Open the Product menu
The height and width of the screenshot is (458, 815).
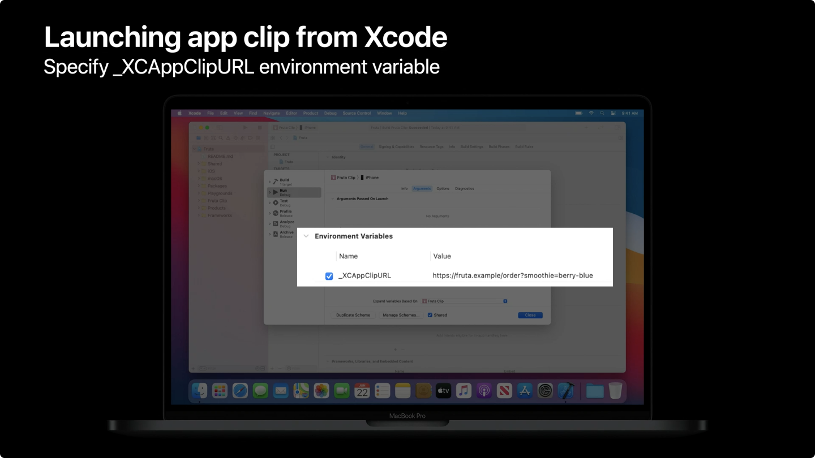tap(311, 113)
